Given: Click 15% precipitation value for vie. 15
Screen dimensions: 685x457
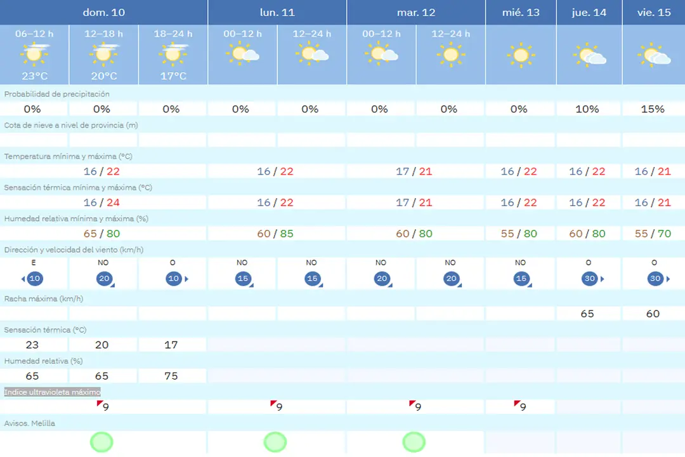Looking at the screenshot, I should pyautogui.click(x=653, y=109).
